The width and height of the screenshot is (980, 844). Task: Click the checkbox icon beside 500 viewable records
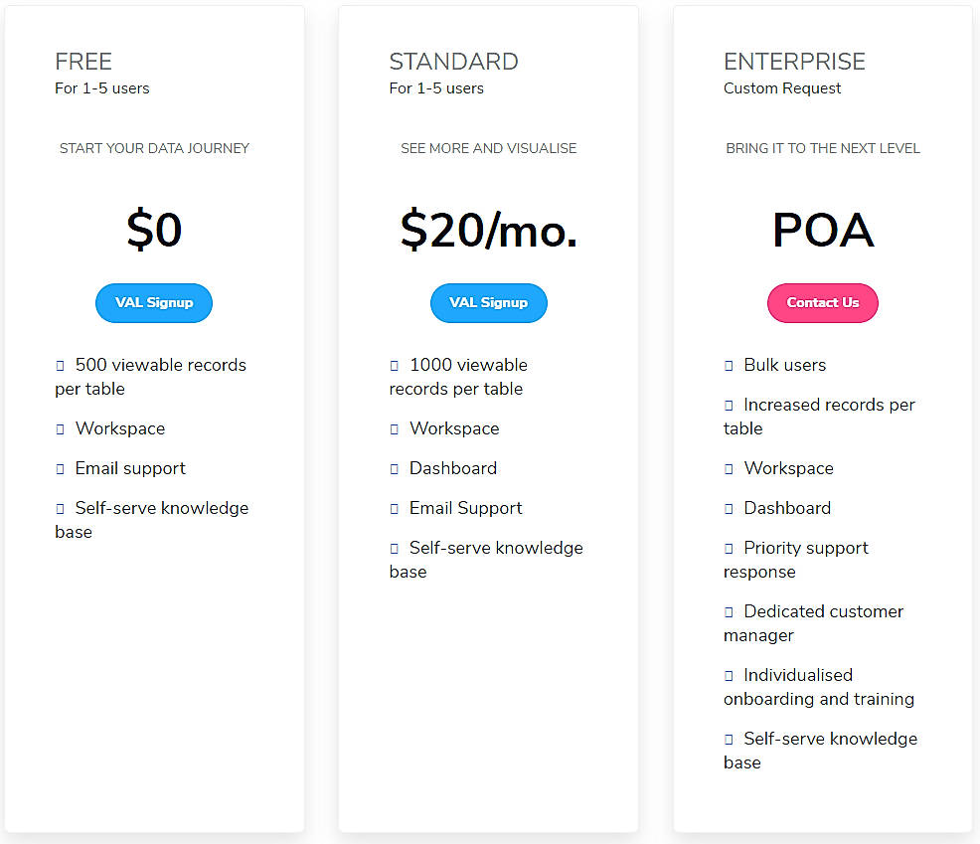click(x=59, y=365)
